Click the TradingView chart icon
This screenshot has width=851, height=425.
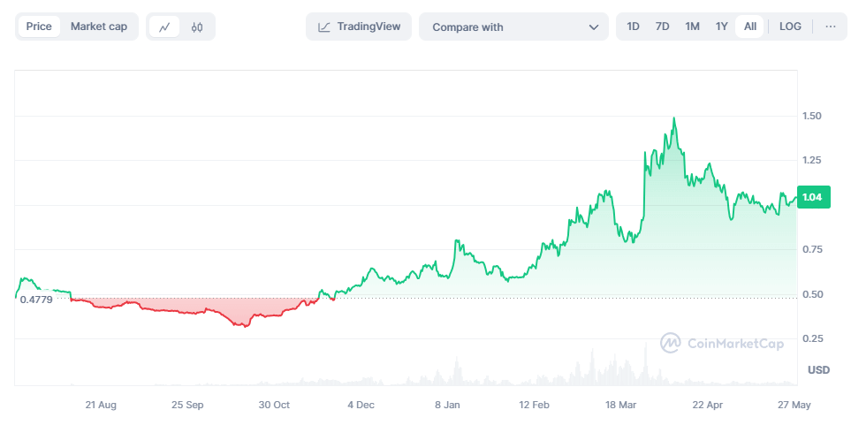324,27
